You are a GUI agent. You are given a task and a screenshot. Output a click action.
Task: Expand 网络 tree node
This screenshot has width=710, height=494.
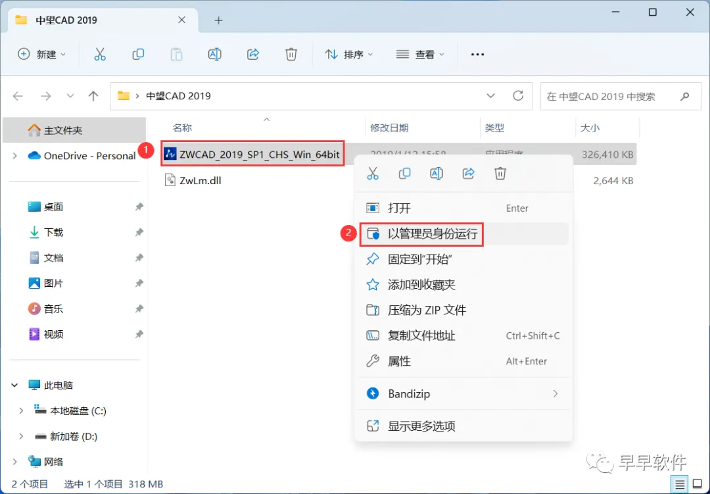click(x=15, y=462)
